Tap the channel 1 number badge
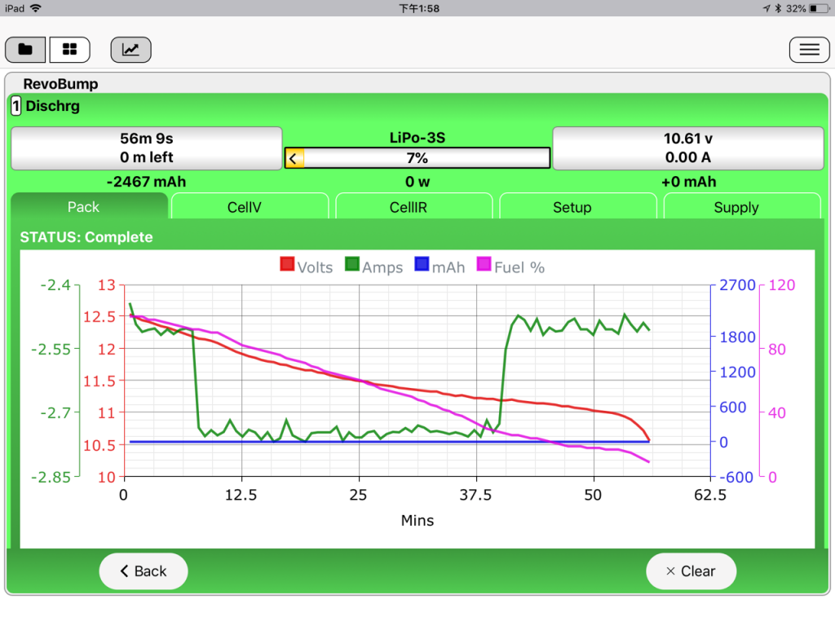Image resolution: width=835 pixels, height=626 pixels. tap(16, 105)
